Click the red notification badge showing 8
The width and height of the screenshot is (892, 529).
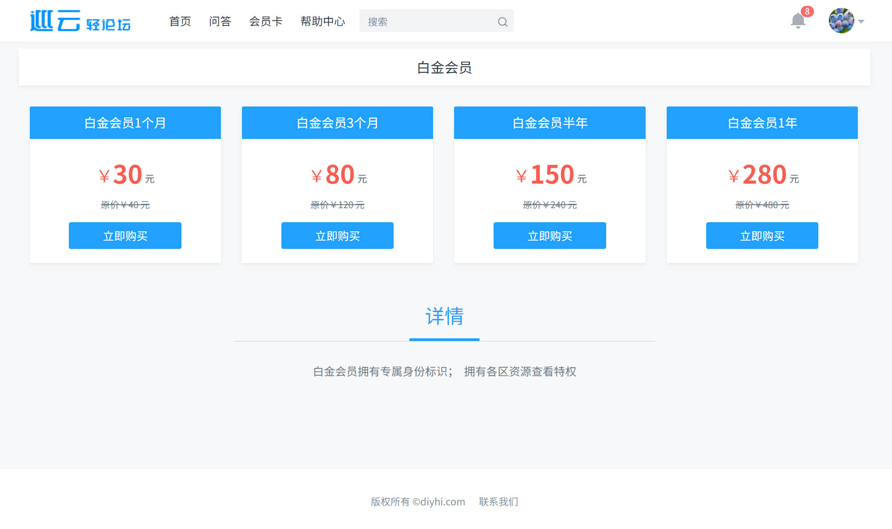pos(807,11)
